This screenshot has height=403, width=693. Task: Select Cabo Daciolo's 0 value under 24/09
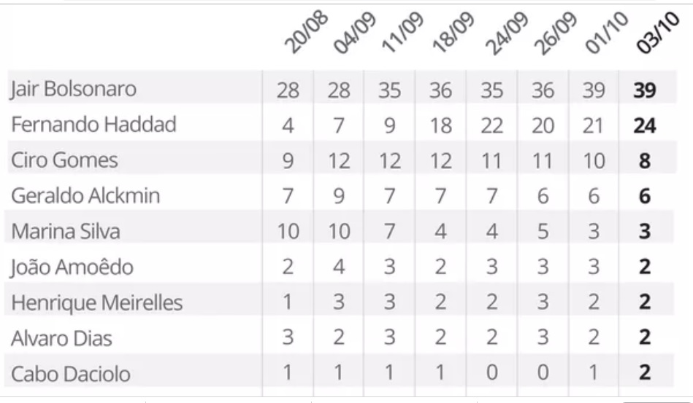tap(491, 375)
